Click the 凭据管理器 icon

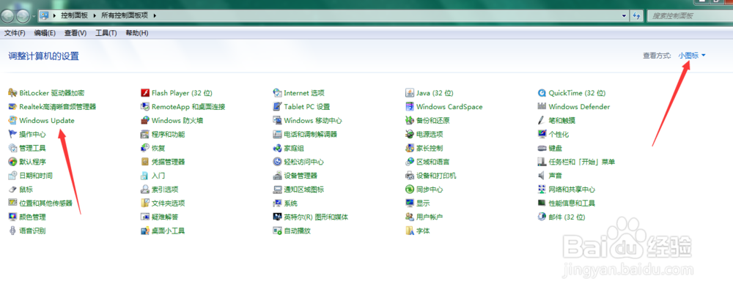[x=145, y=162]
